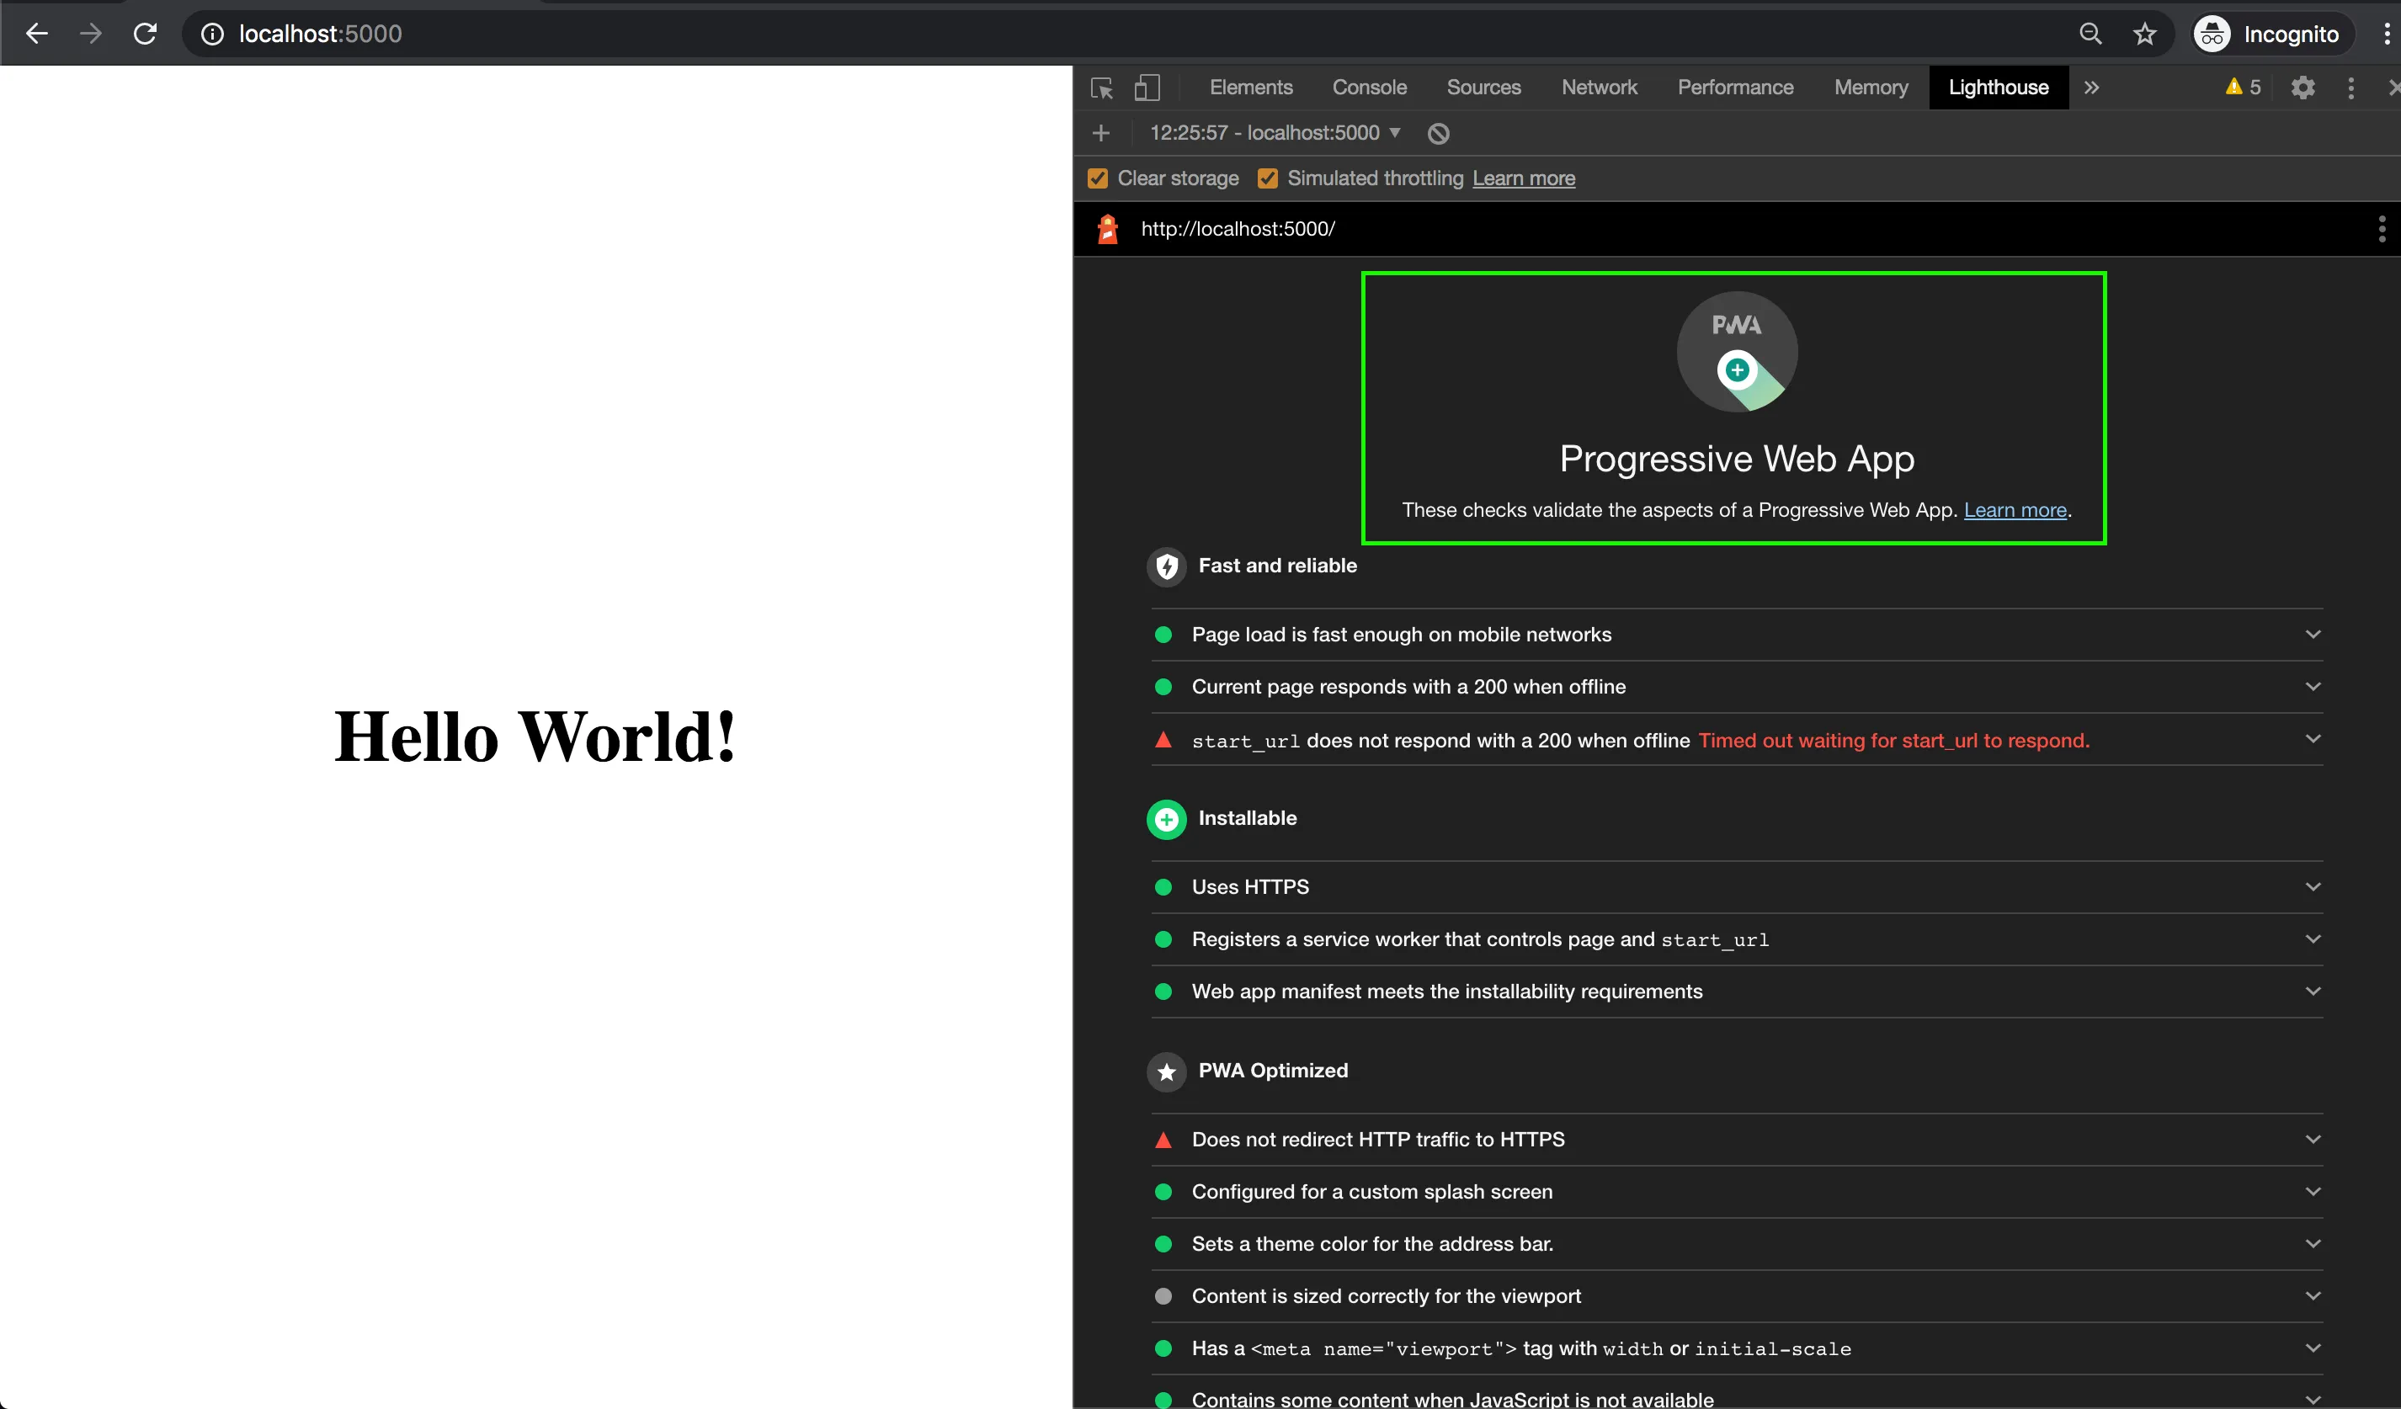Reload the page
The height and width of the screenshot is (1409, 2401).
pyautogui.click(x=145, y=34)
